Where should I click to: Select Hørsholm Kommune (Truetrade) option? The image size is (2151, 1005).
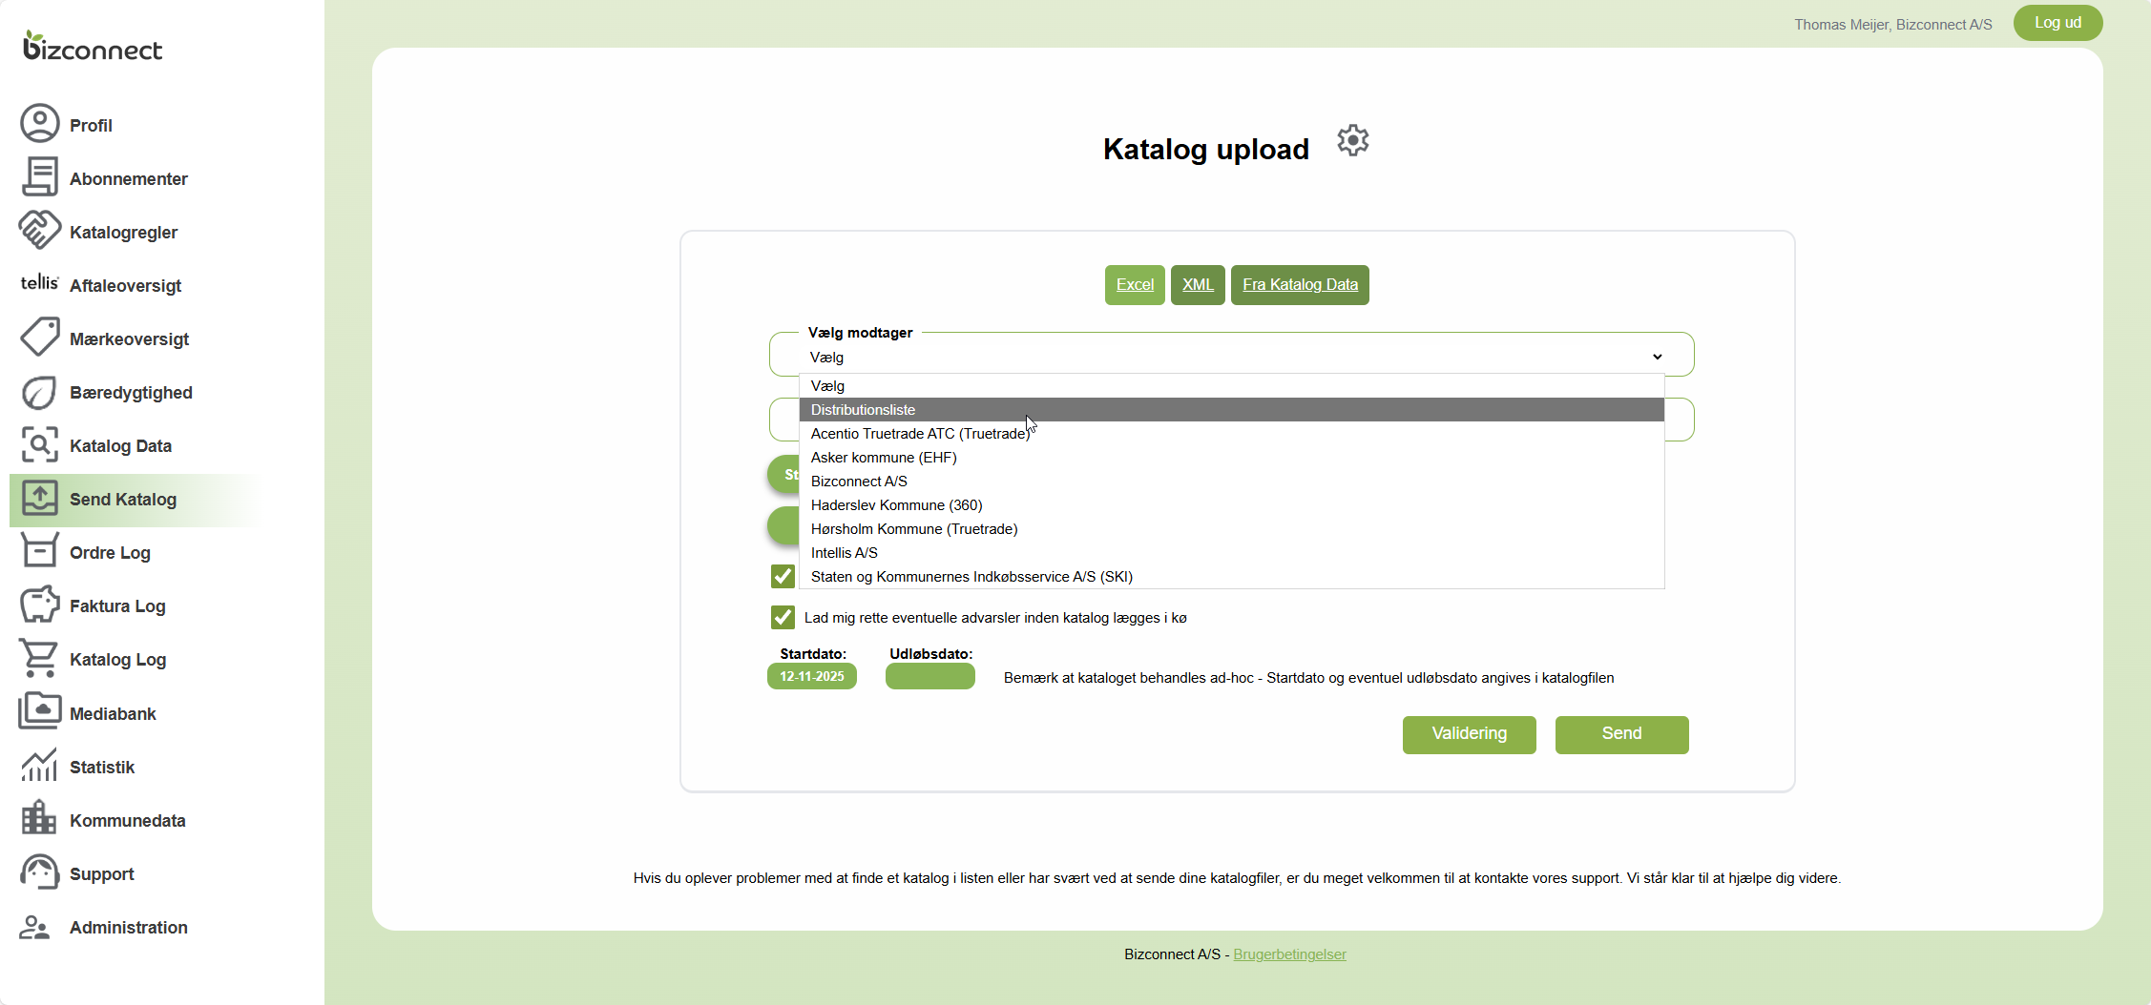point(1231,529)
